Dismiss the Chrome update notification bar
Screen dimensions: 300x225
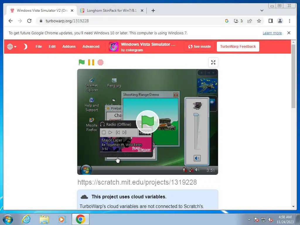[x=289, y=33]
